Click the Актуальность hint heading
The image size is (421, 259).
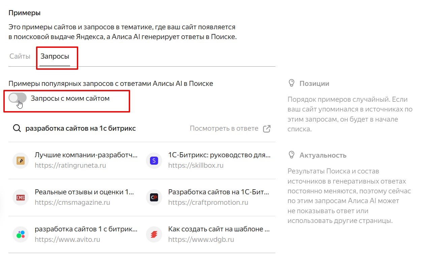323,155
